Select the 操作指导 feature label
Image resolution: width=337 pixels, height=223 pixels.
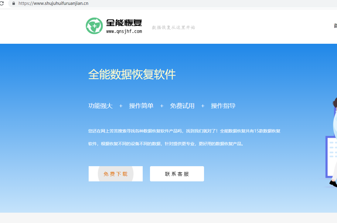[x=223, y=106]
